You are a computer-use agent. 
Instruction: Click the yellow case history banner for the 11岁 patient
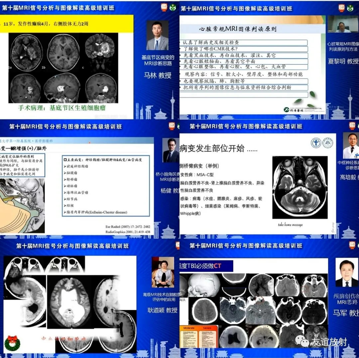66,24
